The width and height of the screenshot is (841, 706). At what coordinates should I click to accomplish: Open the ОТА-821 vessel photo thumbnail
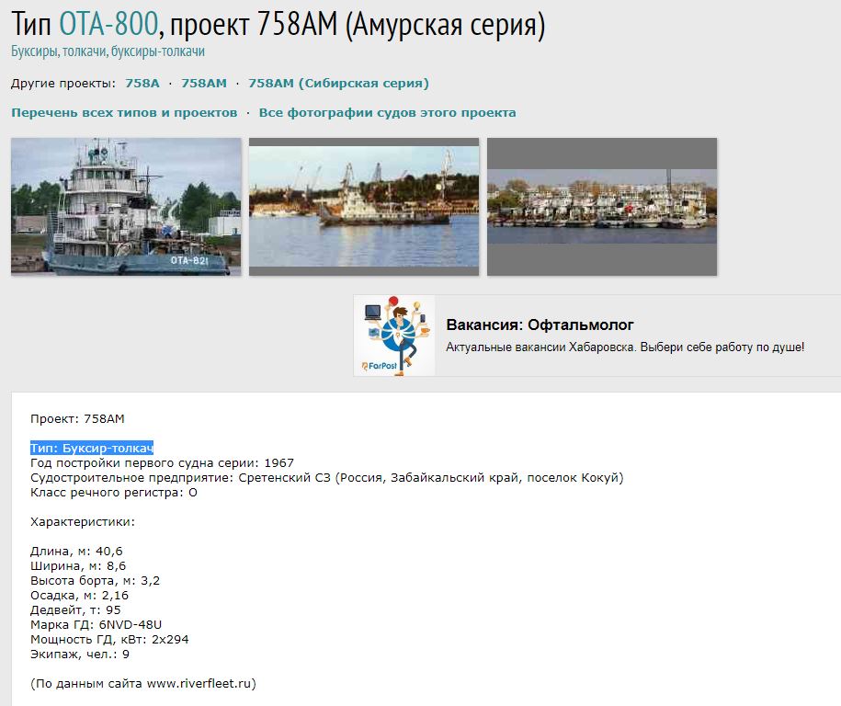point(126,207)
